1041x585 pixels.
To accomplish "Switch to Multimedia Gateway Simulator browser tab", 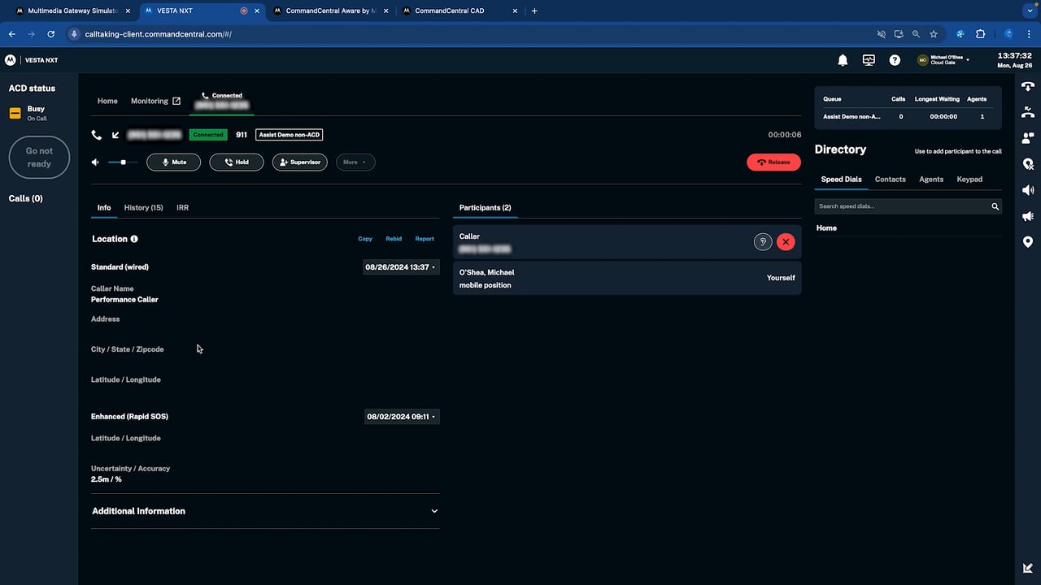I will tap(73, 11).
